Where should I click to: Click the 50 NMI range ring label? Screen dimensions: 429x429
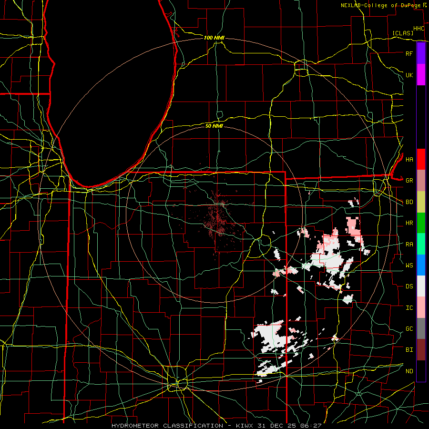(214, 126)
